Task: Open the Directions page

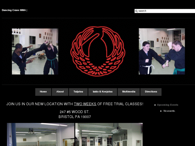Action: [x=151, y=92]
